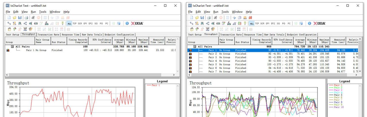Click the blue info icon beside IXIA logo in right window
This screenshot has height=117, width=367.
pos(309,23)
